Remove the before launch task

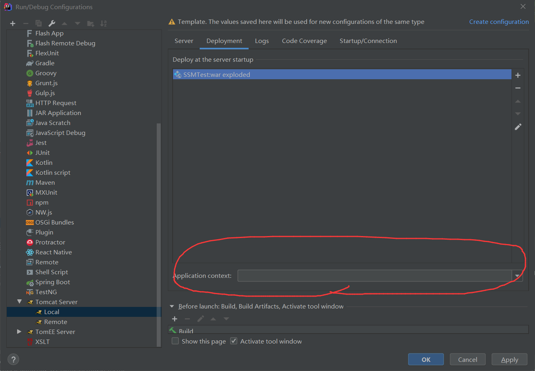coord(187,319)
